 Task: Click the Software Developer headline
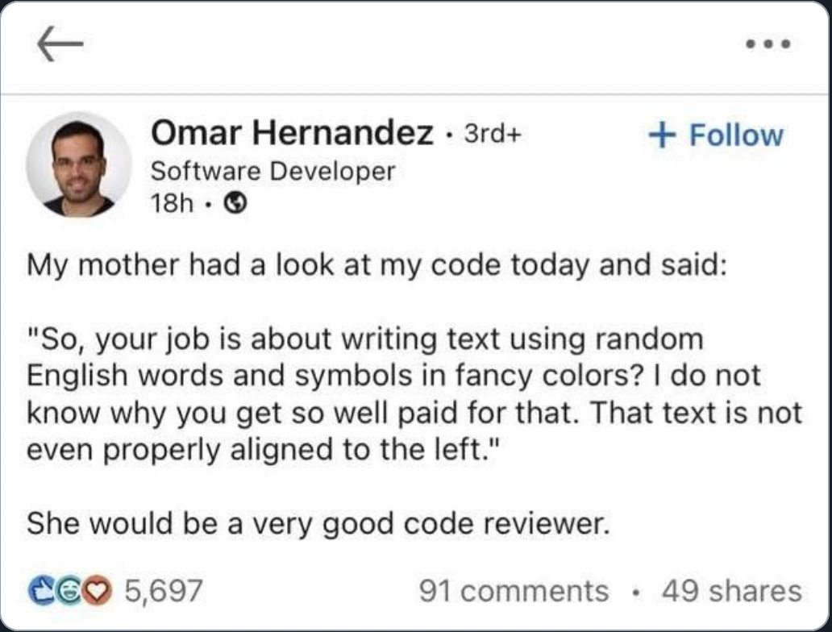pyautogui.click(x=272, y=171)
